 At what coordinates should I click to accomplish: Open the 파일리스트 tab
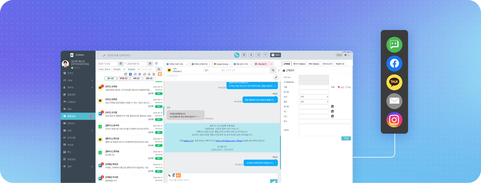340,64
